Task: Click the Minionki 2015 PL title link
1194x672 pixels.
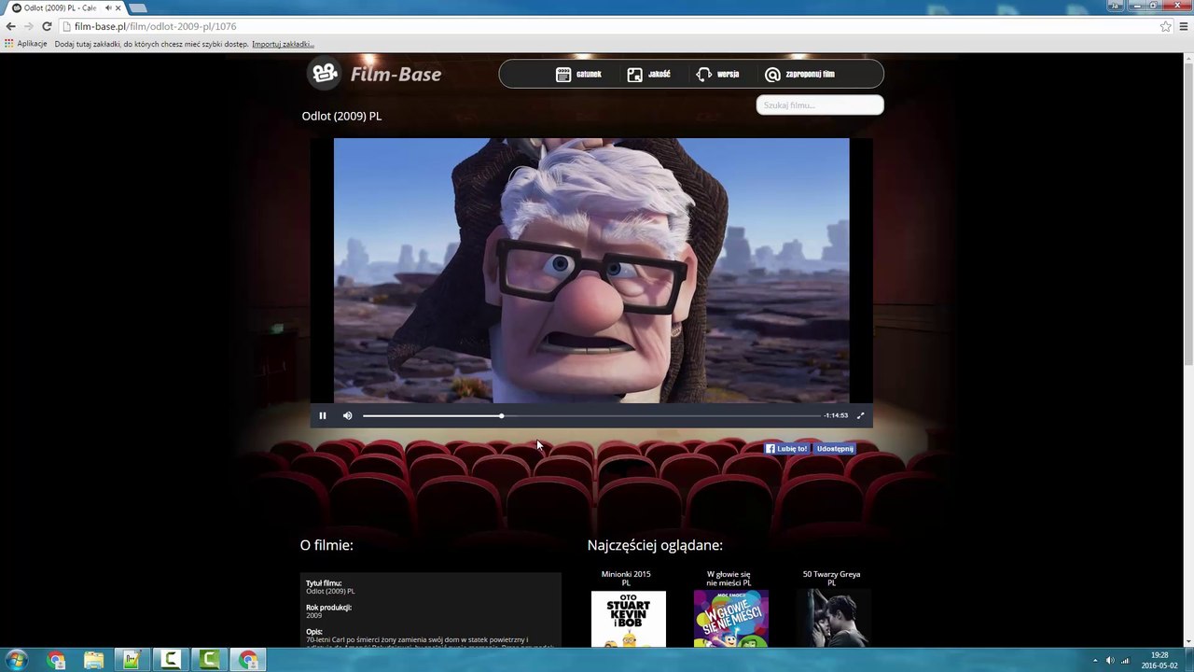Action: click(626, 579)
